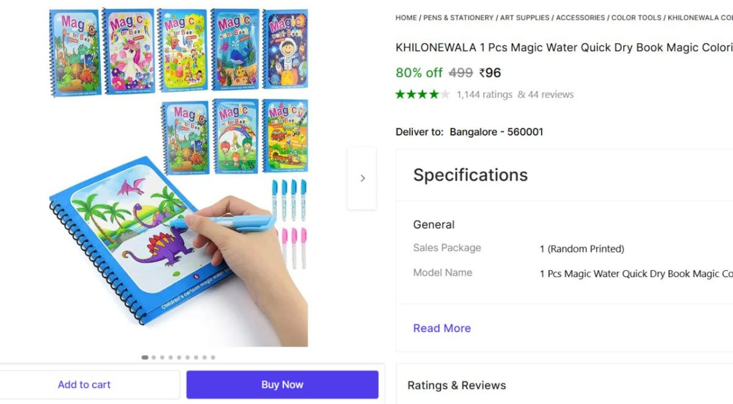Open the Ratings & Reviews section
This screenshot has height=404, width=733.
tap(457, 385)
